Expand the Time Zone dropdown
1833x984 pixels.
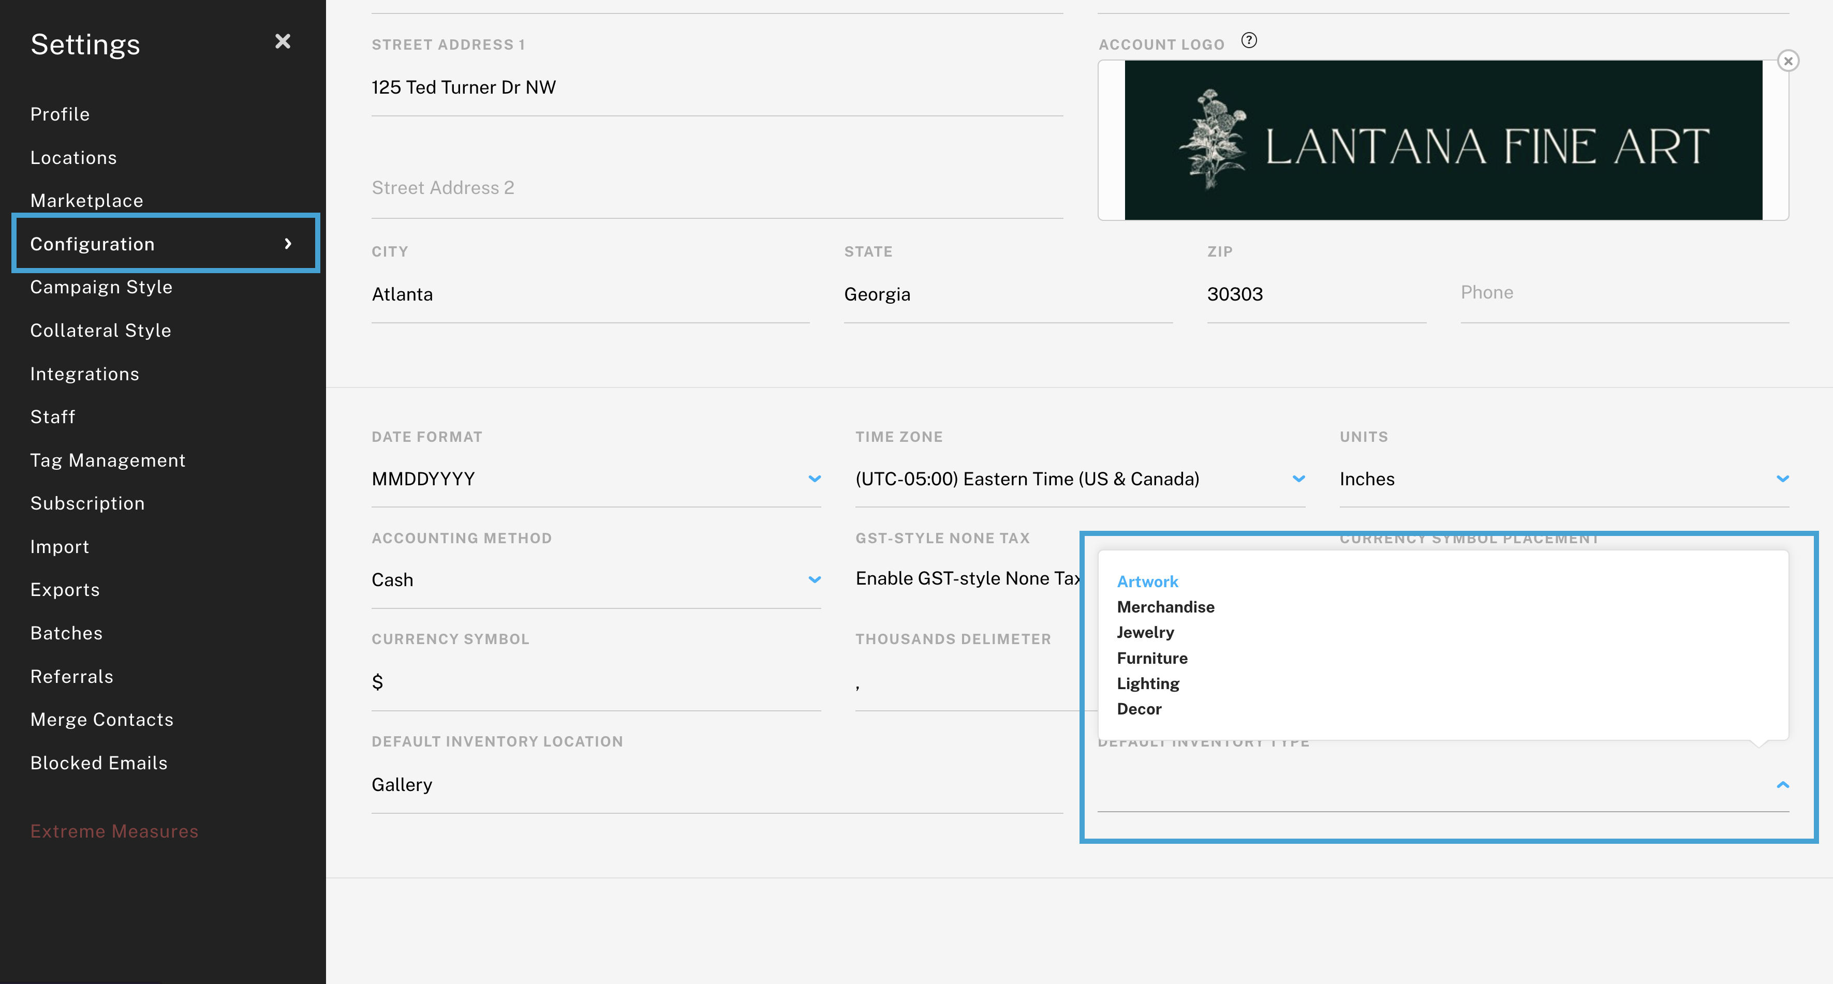tap(1298, 479)
